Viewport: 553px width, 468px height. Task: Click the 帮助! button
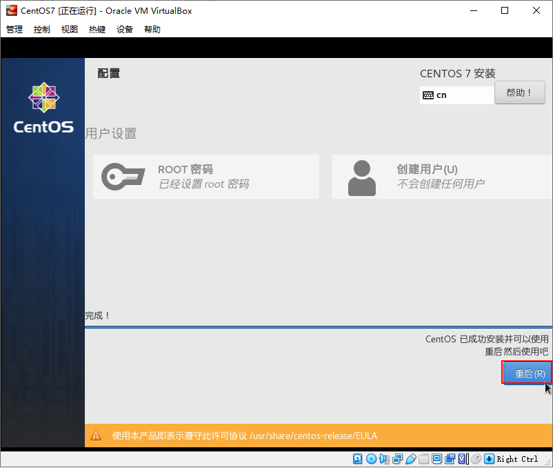tap(520, 92)
